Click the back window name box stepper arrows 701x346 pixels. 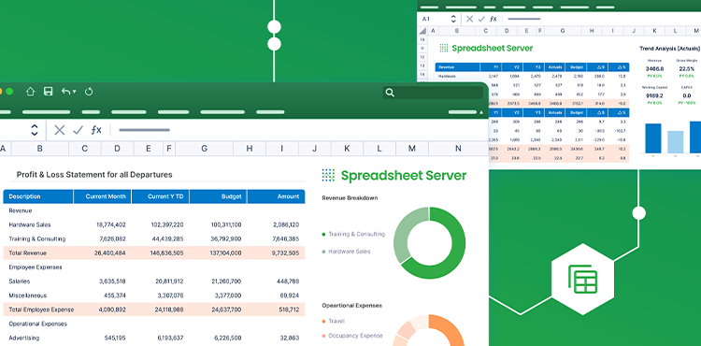coord(453,20)
